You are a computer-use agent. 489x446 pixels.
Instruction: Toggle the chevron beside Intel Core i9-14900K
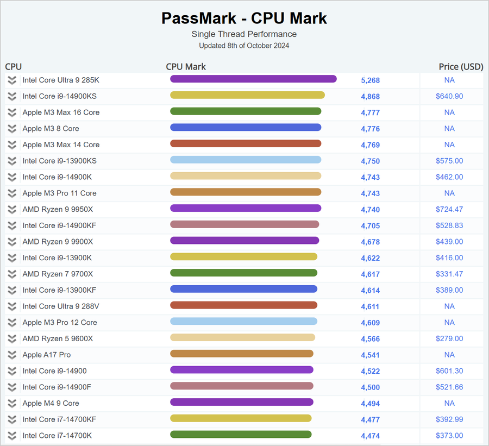pos(12,177)
